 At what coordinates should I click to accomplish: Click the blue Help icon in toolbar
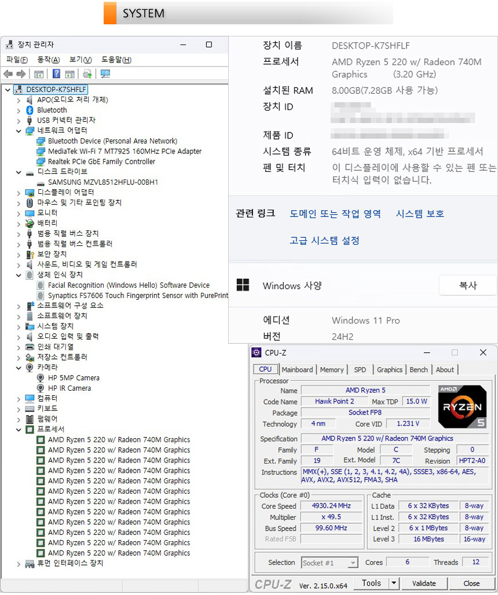click(56, 74)
